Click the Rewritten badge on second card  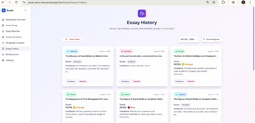pyautogui.click(x=126, y=51)
